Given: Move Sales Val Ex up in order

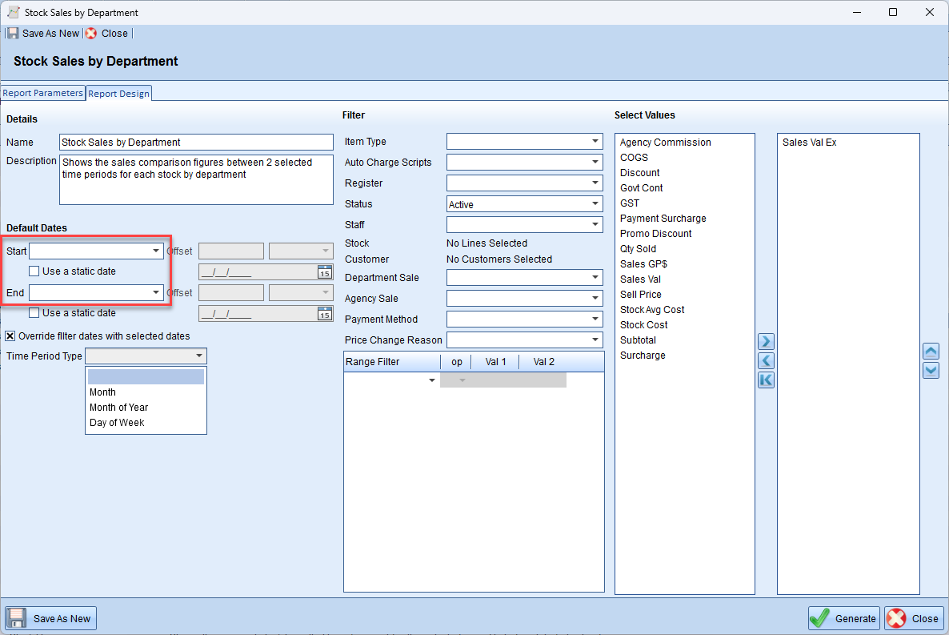Looking at the screenshot, I should [x=931, y=352].
